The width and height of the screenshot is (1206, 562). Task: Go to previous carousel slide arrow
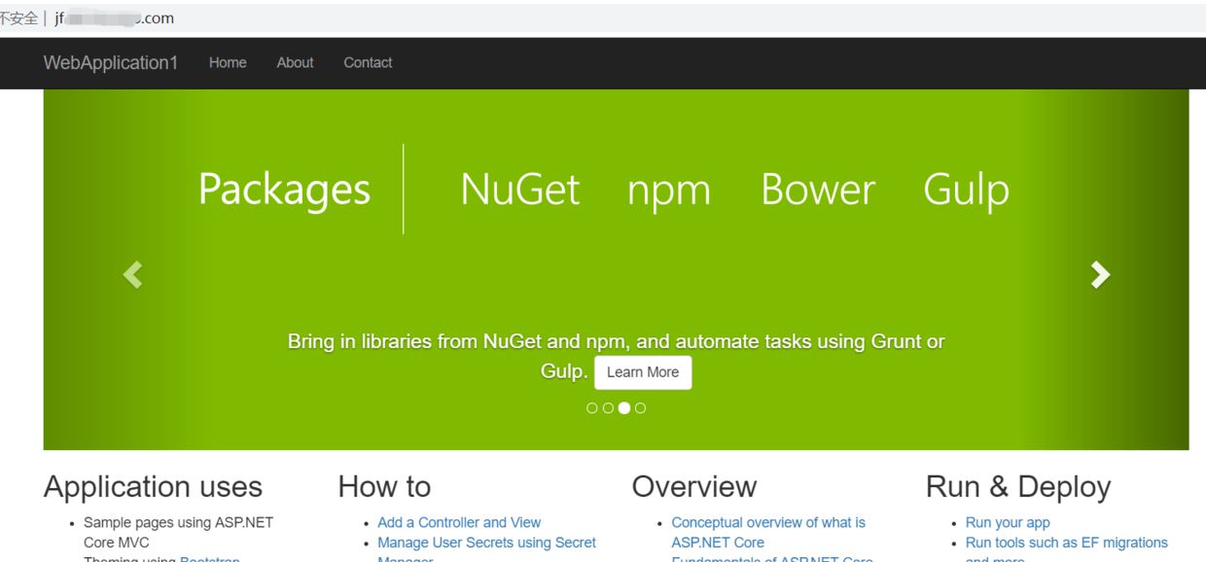pyautogui.click(x=133, y=275)
